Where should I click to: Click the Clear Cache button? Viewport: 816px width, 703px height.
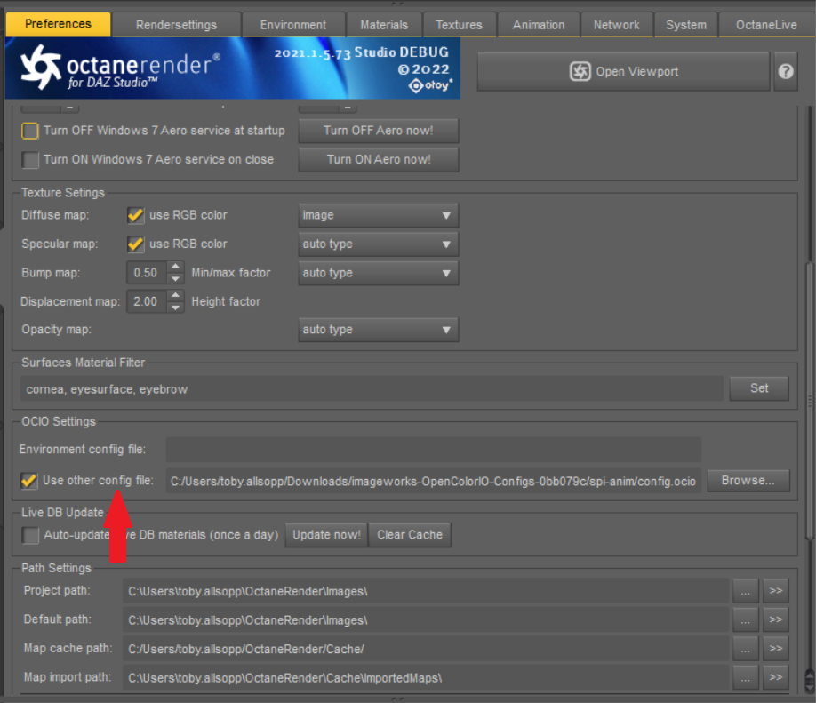410,535
